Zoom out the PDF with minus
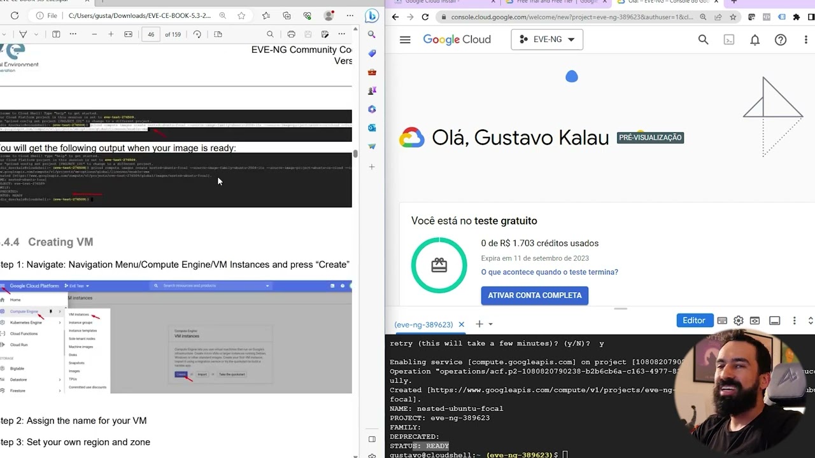Viewport: 815px width, 458px height. (94, 34)
